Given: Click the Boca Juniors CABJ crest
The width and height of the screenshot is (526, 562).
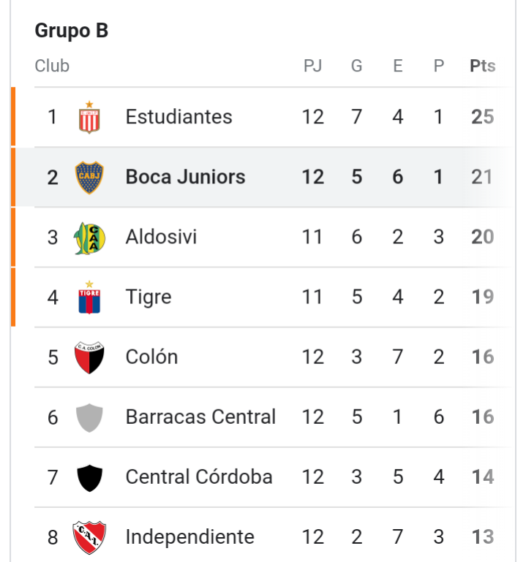Looking at the screenshot, I should coord(89,178).
